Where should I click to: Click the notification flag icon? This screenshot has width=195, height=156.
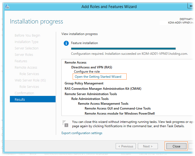point(65,124)
